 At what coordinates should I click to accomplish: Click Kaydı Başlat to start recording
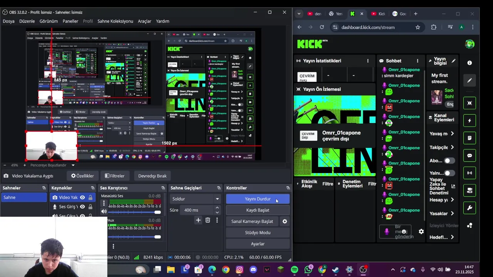(258, 210)
